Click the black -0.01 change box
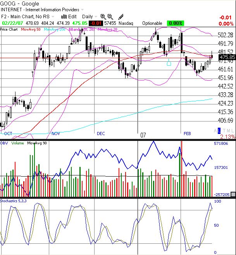The image size is (236, 255). pos(96,23)
